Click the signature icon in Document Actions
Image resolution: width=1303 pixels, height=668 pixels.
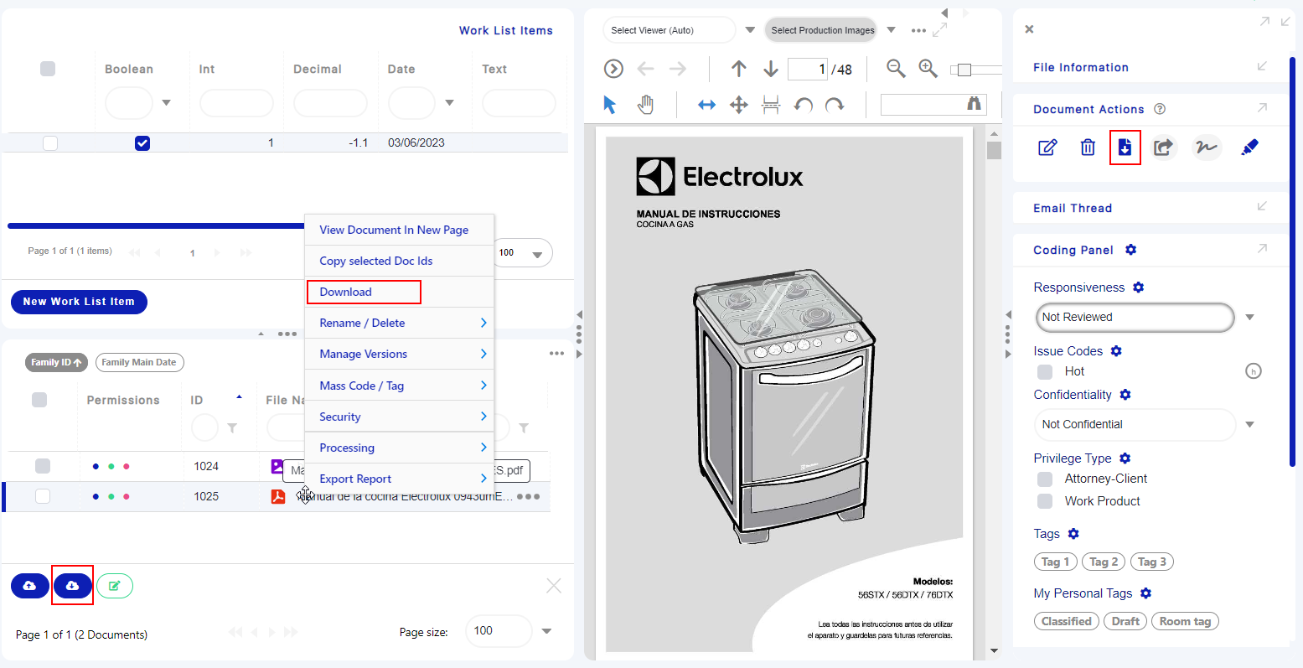pos(1207,148)
